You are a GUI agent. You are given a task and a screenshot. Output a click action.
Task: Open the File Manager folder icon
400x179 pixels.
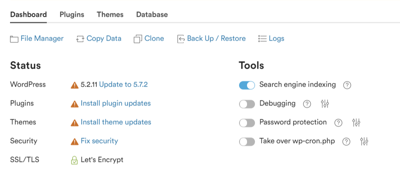tap(14, 39)
